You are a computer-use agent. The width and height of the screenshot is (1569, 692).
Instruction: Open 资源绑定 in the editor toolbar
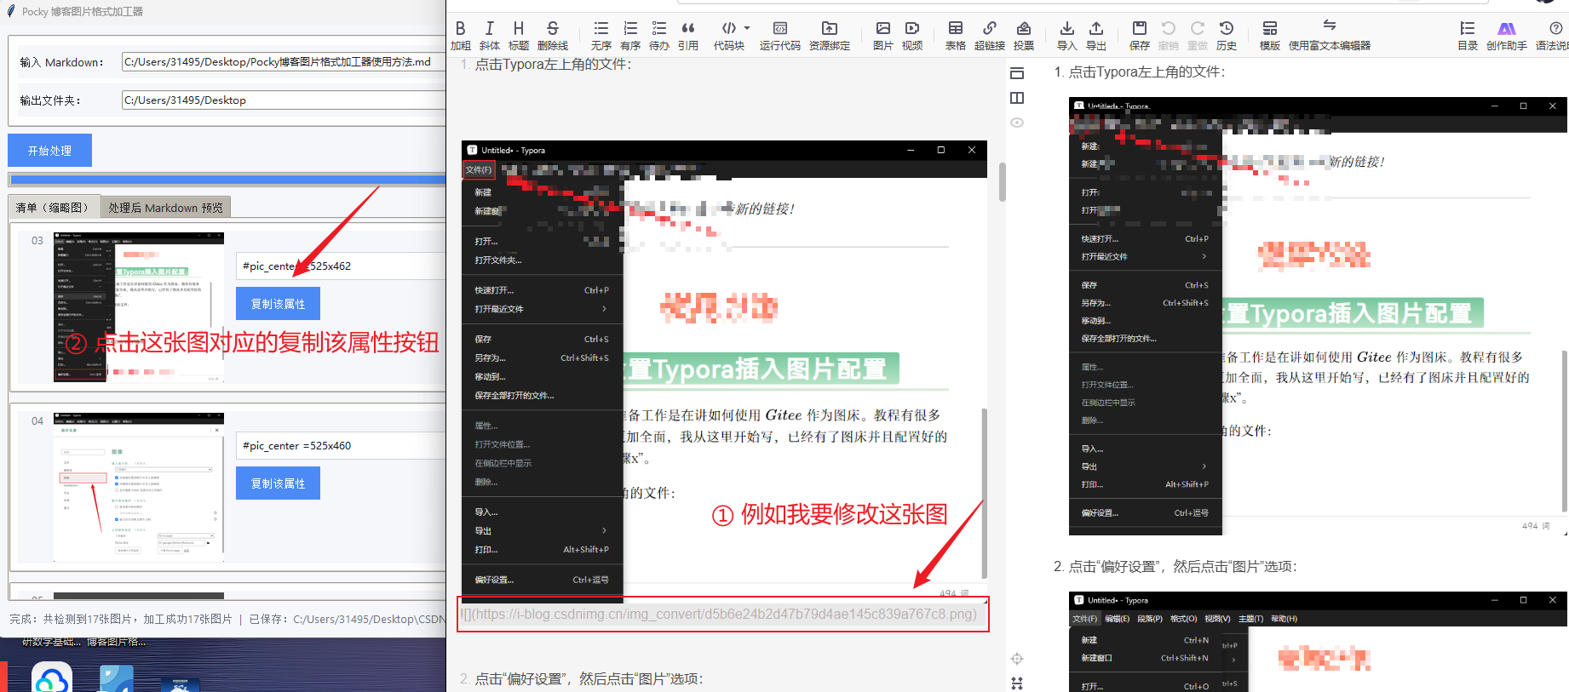(x=830, y=36)
